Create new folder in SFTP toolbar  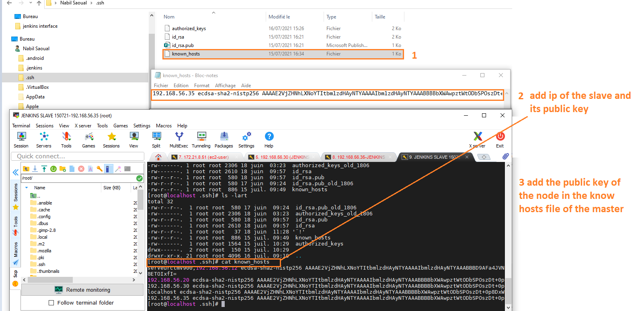[x=63, y=169]
